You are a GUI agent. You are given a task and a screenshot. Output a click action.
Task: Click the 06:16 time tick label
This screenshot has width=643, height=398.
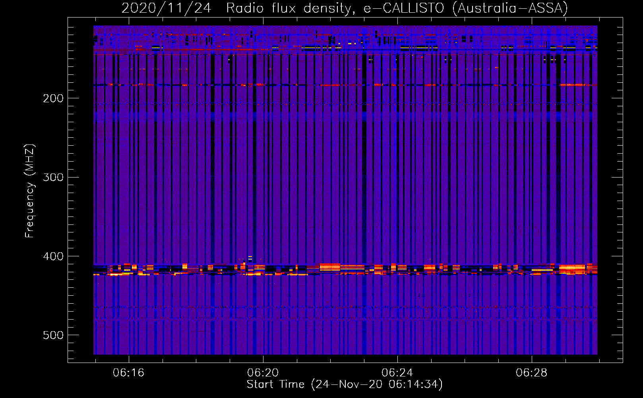(128, 373)
